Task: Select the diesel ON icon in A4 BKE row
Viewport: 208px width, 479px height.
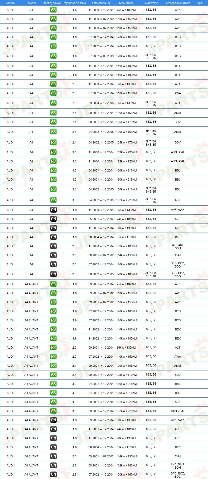Action: pos(53,237)
